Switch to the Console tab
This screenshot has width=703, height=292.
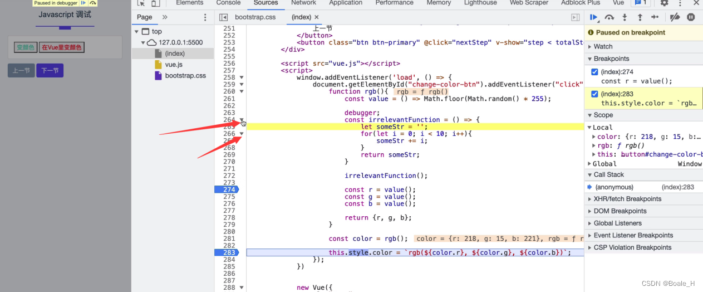point(228,3)
